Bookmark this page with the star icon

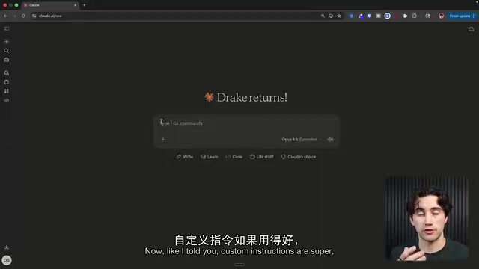click(x=339, y=16)
